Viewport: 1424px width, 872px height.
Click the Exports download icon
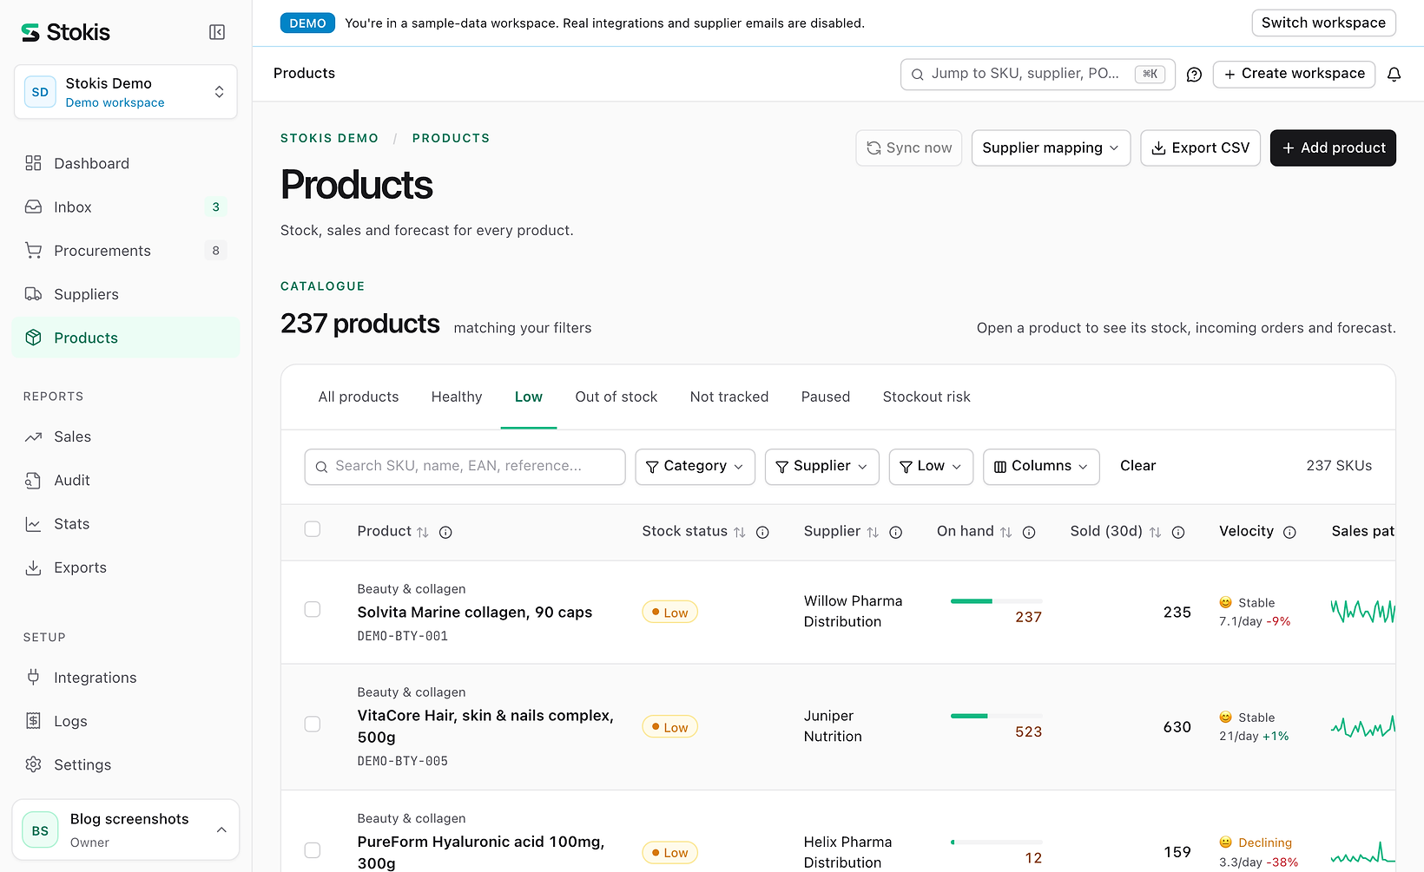point(33,567)
